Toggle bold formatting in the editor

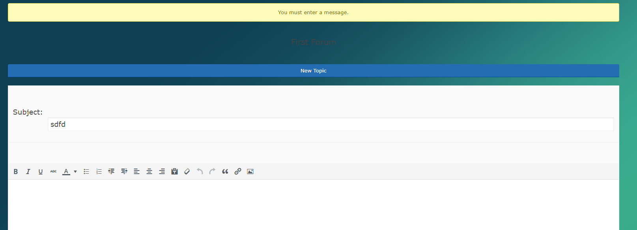[16, 172]
